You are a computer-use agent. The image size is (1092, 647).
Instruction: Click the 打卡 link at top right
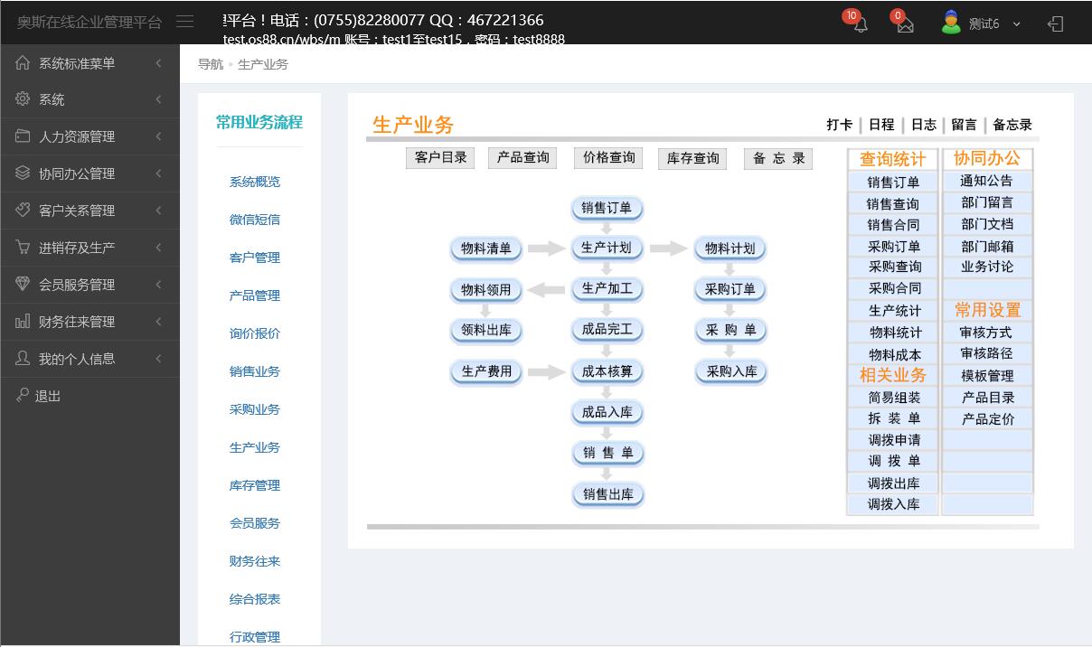pos(839,125)
